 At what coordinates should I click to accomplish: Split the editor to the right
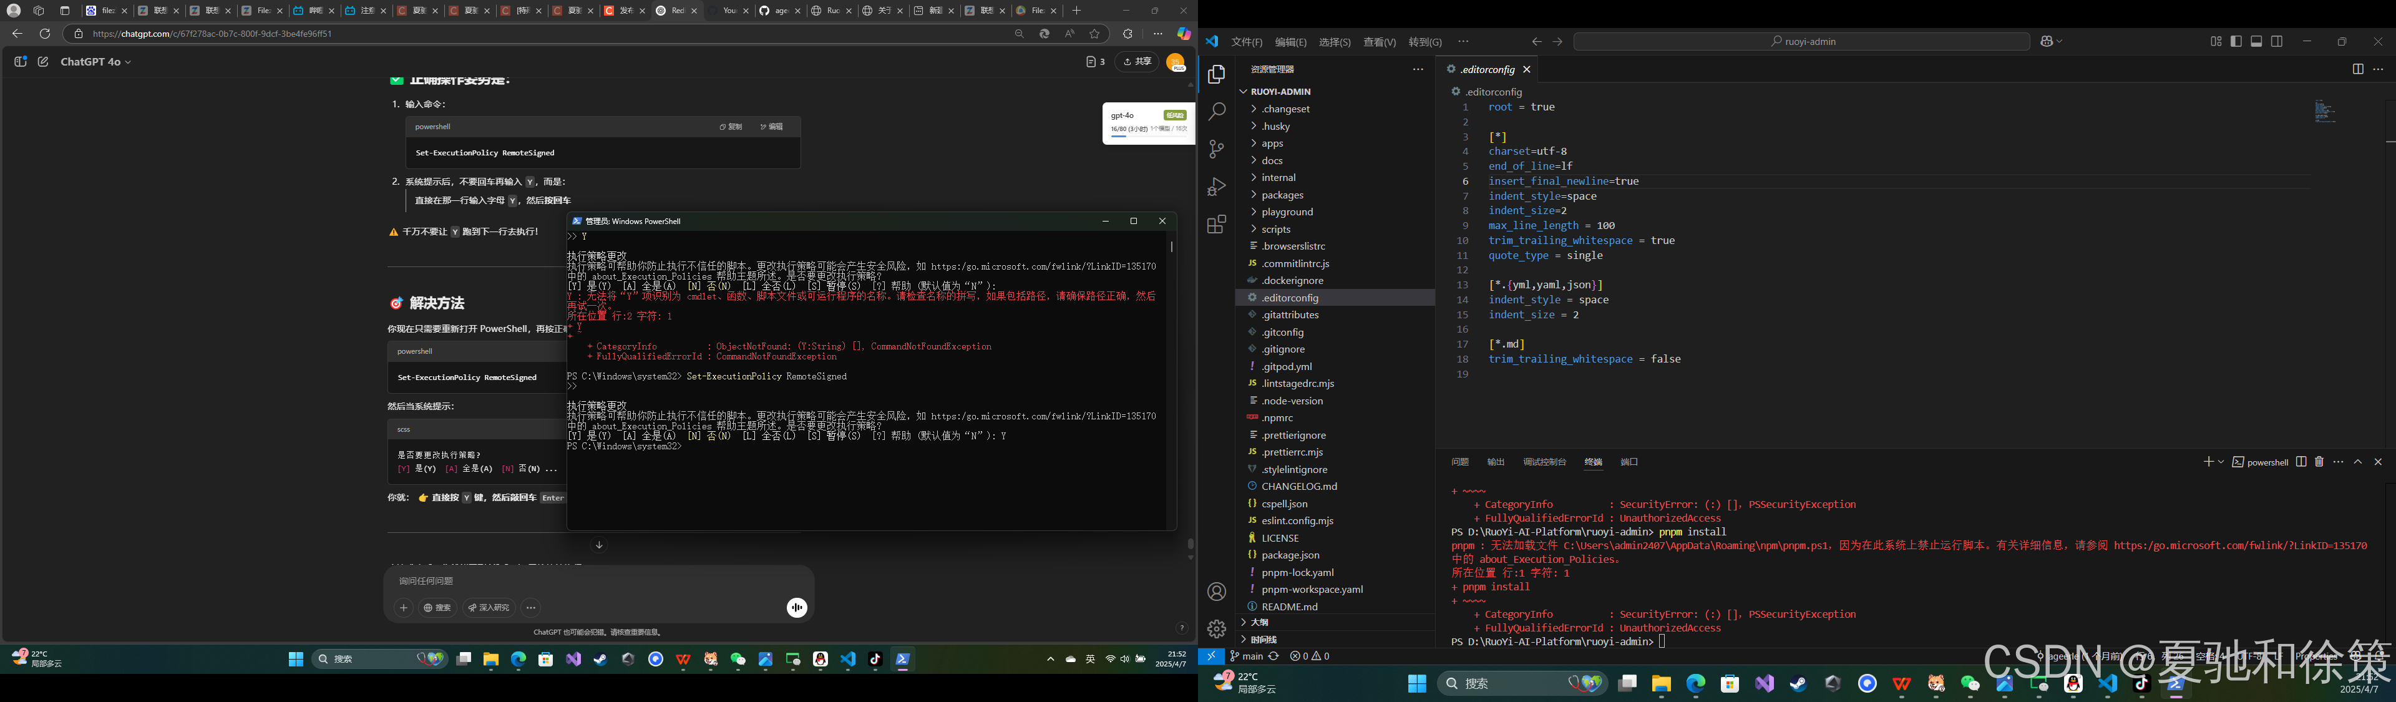tap(2357, 69)
